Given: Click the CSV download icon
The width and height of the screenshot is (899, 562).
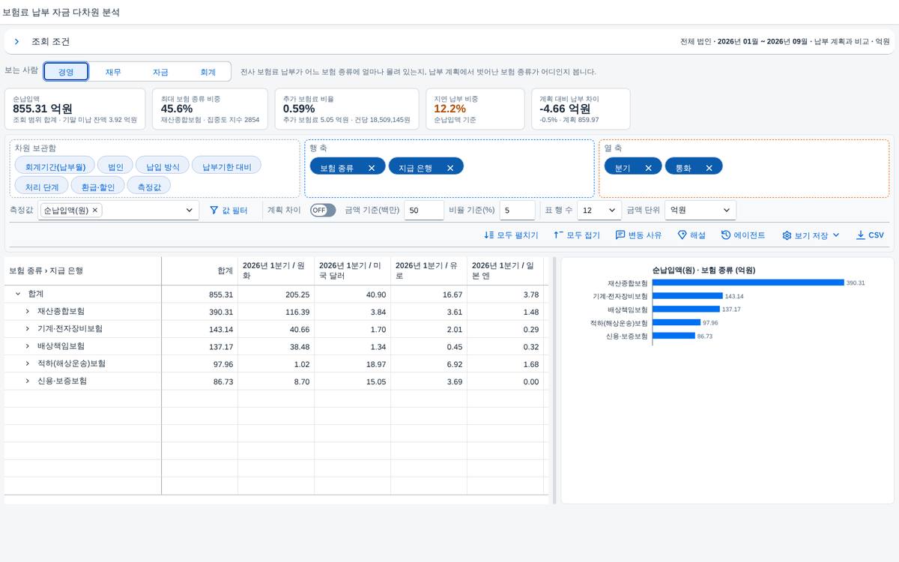Looking at the screenshot, I should (x=860, y=235).
